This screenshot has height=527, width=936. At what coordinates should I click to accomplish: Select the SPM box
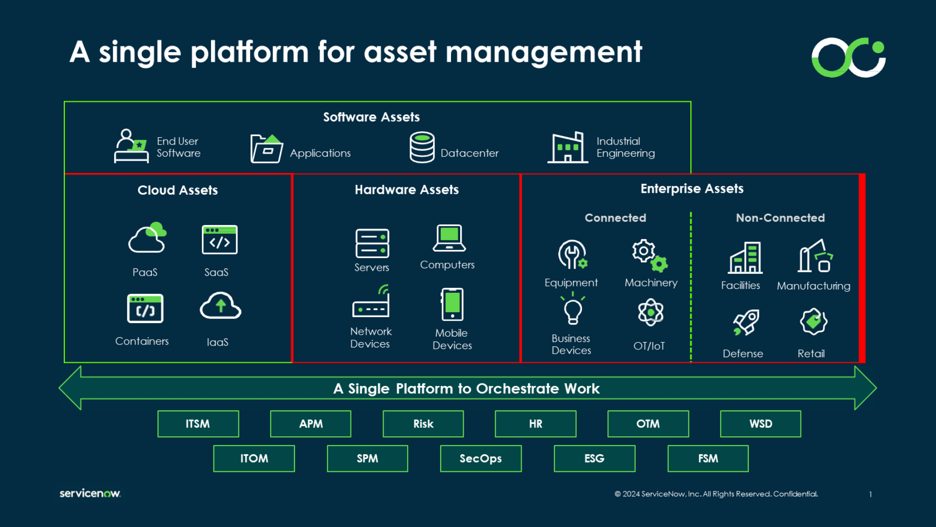tap(368, 458)
